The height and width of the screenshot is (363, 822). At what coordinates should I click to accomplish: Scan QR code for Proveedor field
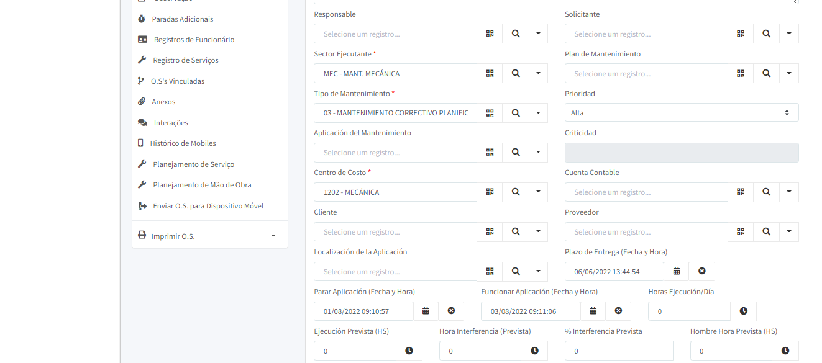[741, 232]
